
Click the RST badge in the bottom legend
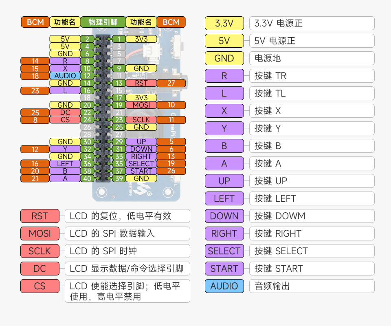point(40,216)
